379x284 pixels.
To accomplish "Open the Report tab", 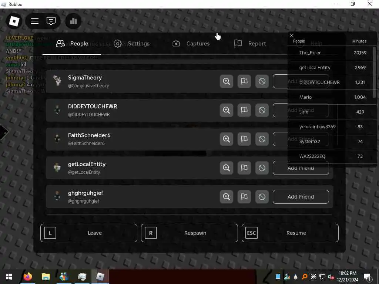I will coord(250,44).
